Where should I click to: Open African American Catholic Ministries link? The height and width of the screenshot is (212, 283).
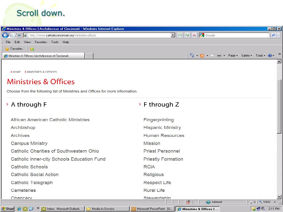50,120
